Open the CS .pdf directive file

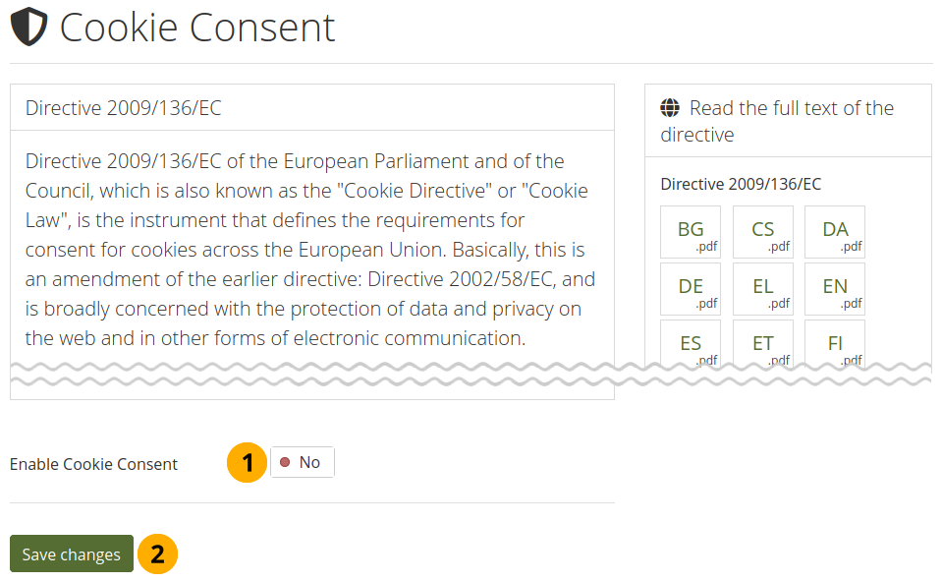coord(763,232)
